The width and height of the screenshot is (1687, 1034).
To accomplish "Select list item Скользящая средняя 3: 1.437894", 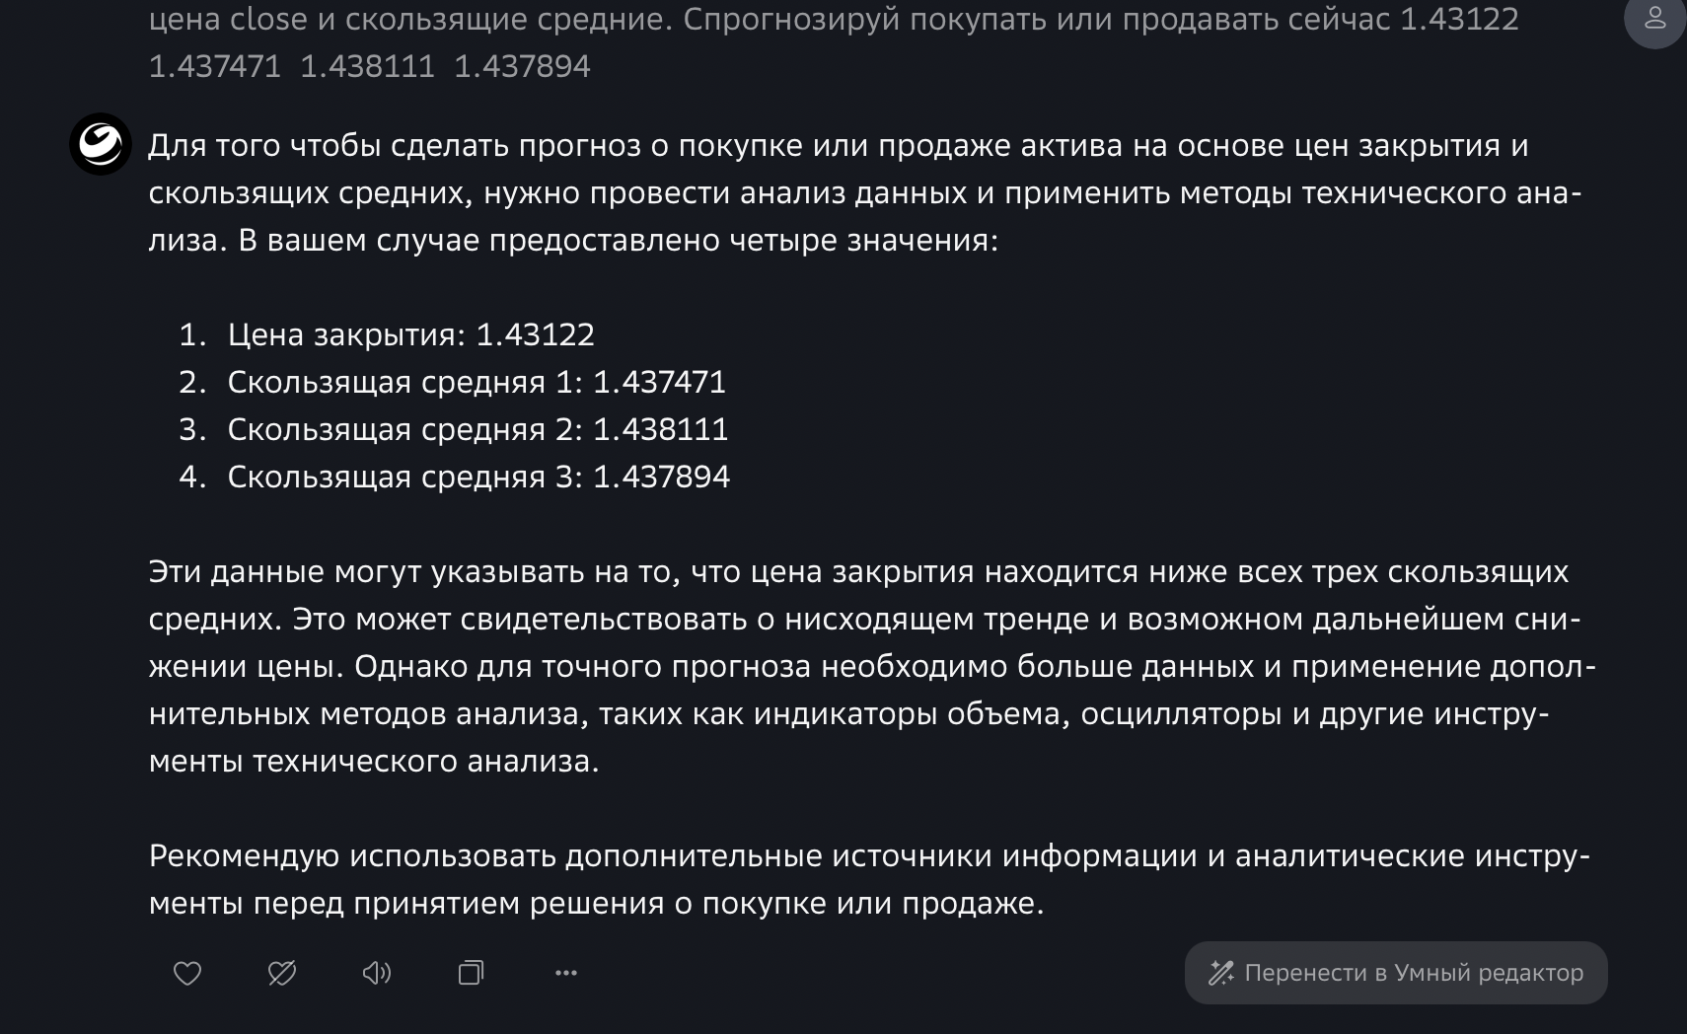I will [x=479, y=477].
